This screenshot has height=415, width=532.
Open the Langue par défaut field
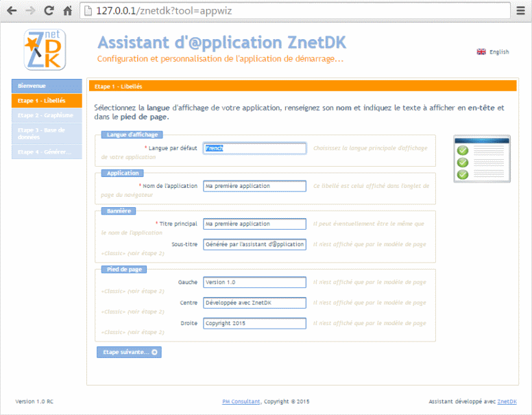[254, 148]
